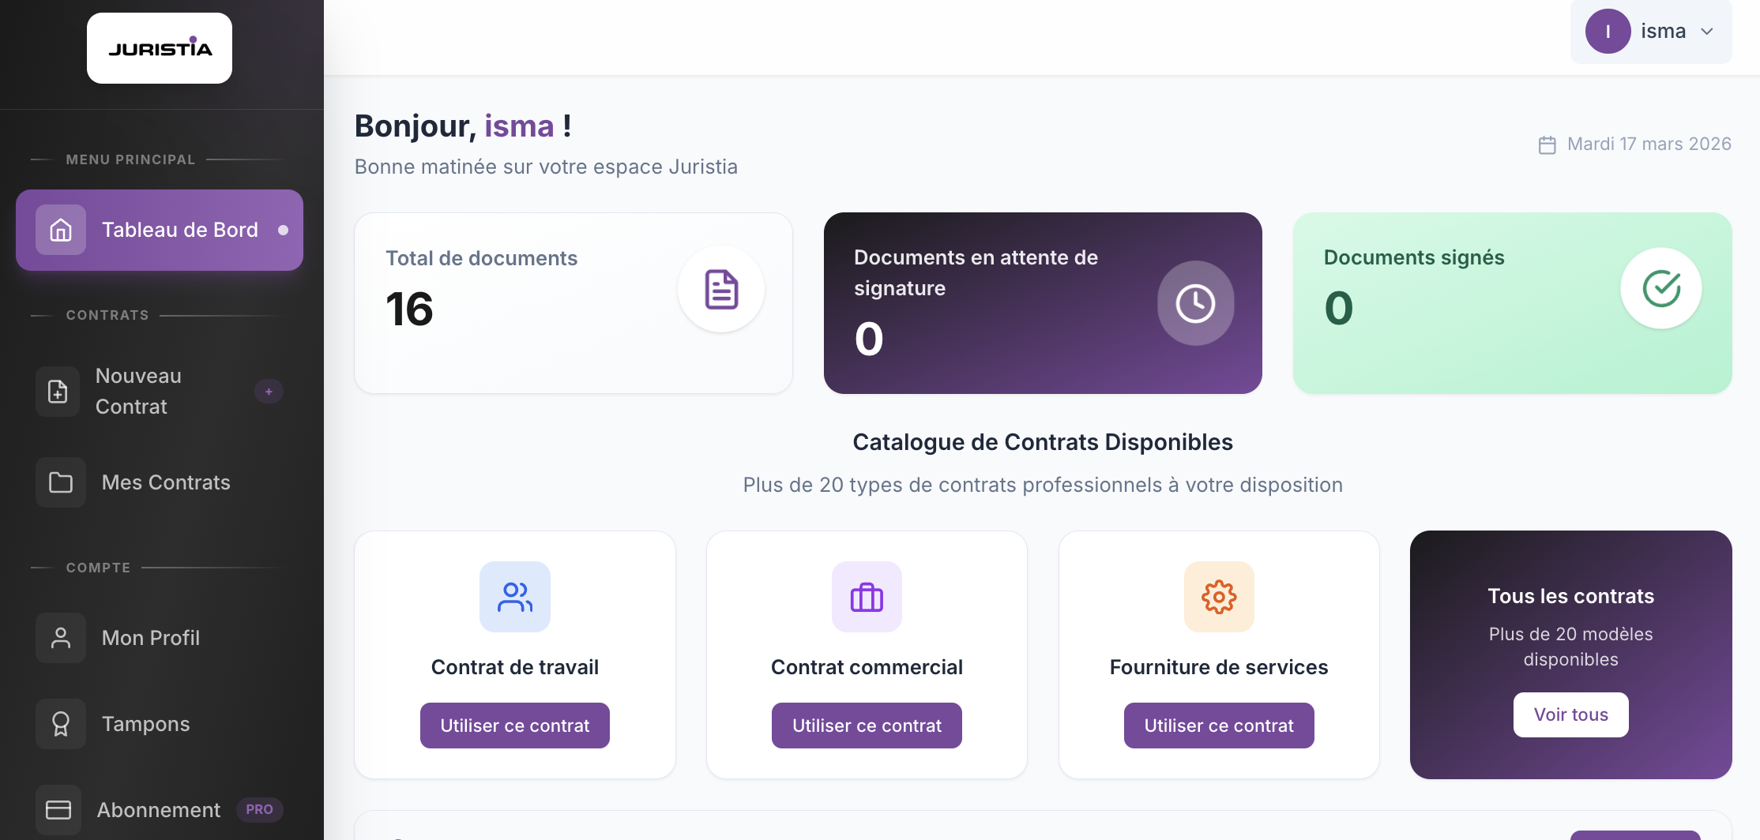Select the Tableau de Bord home icon

(61, 230)
